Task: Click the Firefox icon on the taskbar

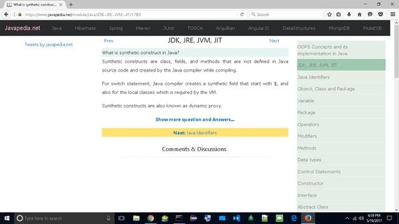Action: (308, 218)
